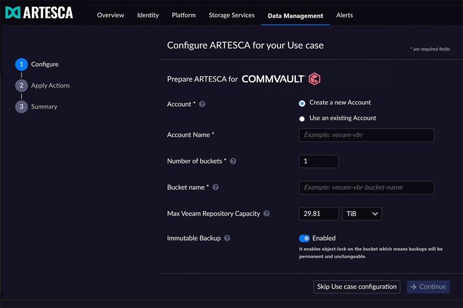The height and width of the screenshot is (308, 463).
Task: Click step 2 Apply Actions circle
Action: coord(21,86)
